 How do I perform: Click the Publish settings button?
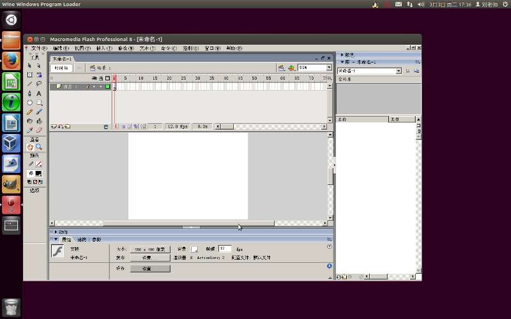[150, 258]
